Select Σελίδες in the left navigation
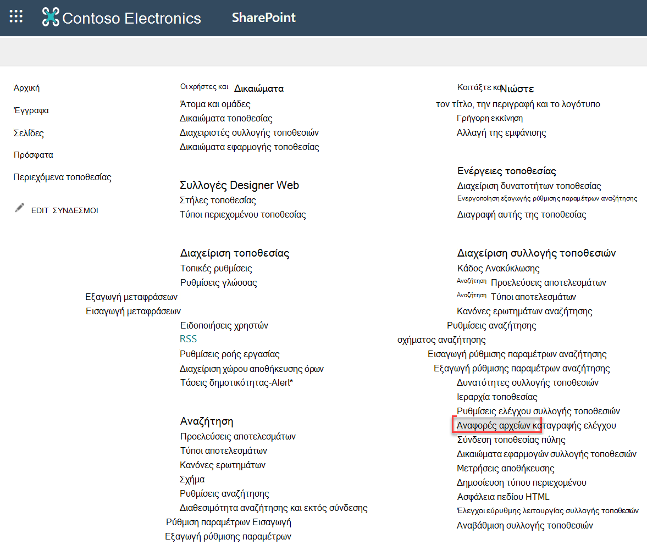647x545 pixels. click(29, 133)
